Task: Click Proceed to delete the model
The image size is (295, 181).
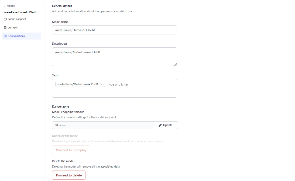Action: 69,175
